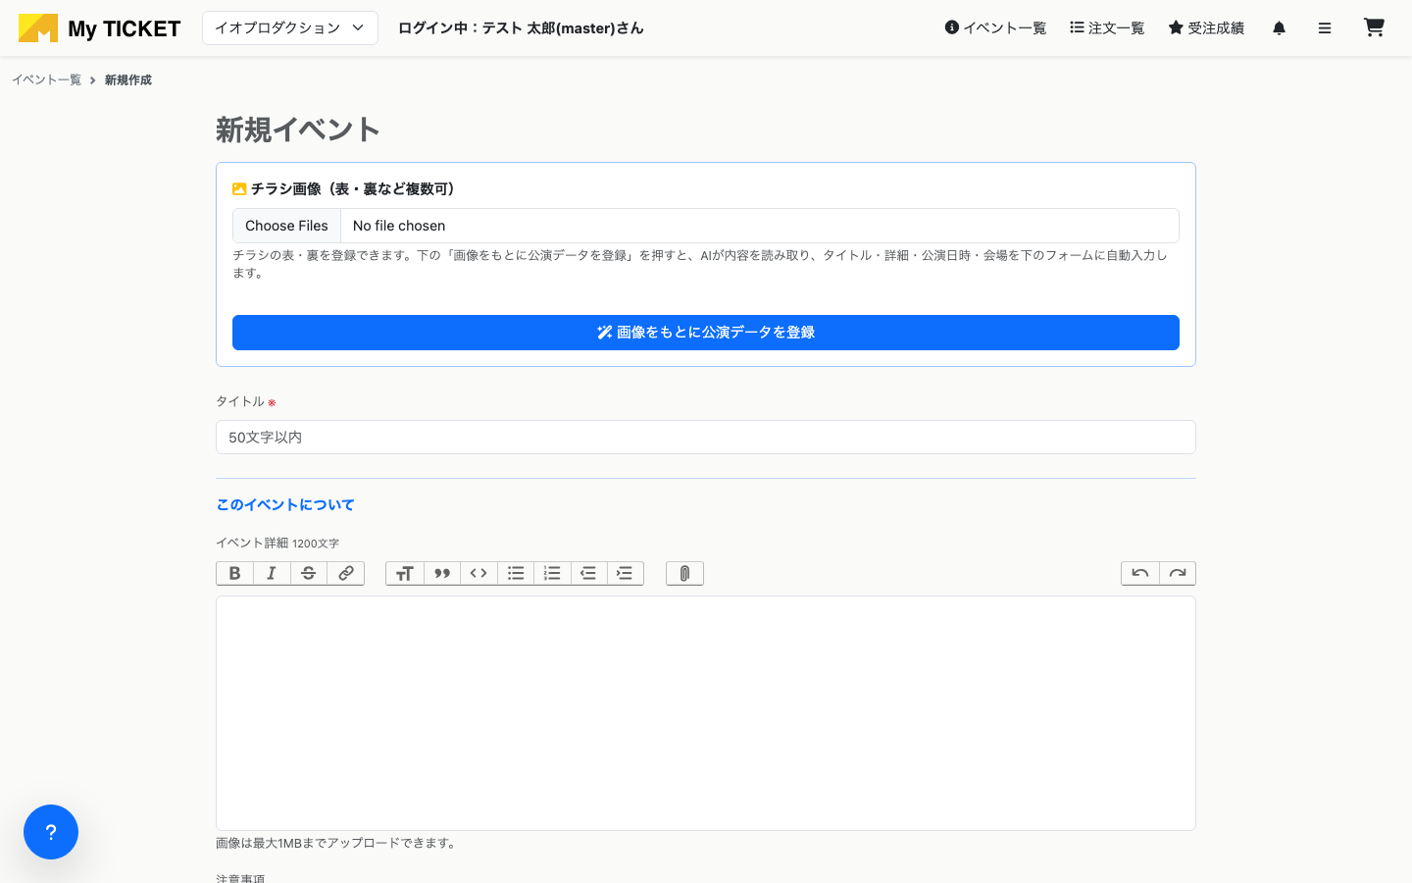Viewport: 1412px width, 883px height.
Task: Focus the タイトル input field
Action: [706, 438]
